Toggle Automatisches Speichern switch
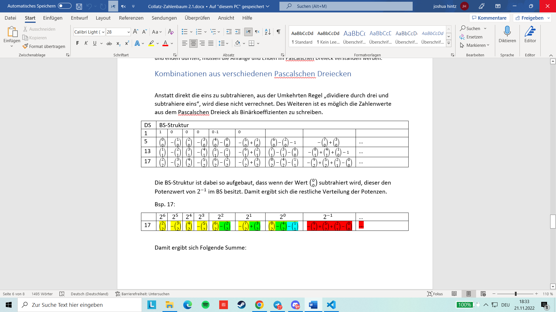Image resolution: width=556 pixels, height=312 pixels. tap(65, 6)
